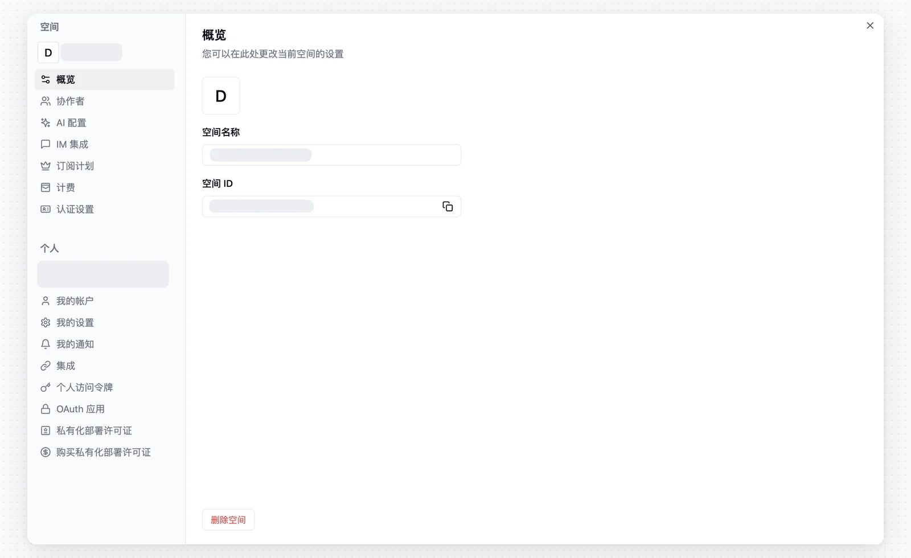This screenshot has height=558, width=911.
Task: Select 购买私有化部署许可证 entry
Action: (105, 453)
